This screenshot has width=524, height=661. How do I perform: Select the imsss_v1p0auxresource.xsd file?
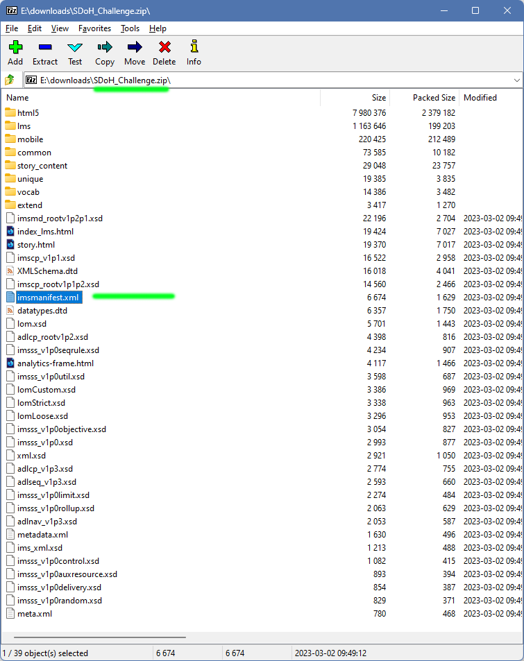coord(67,574)
